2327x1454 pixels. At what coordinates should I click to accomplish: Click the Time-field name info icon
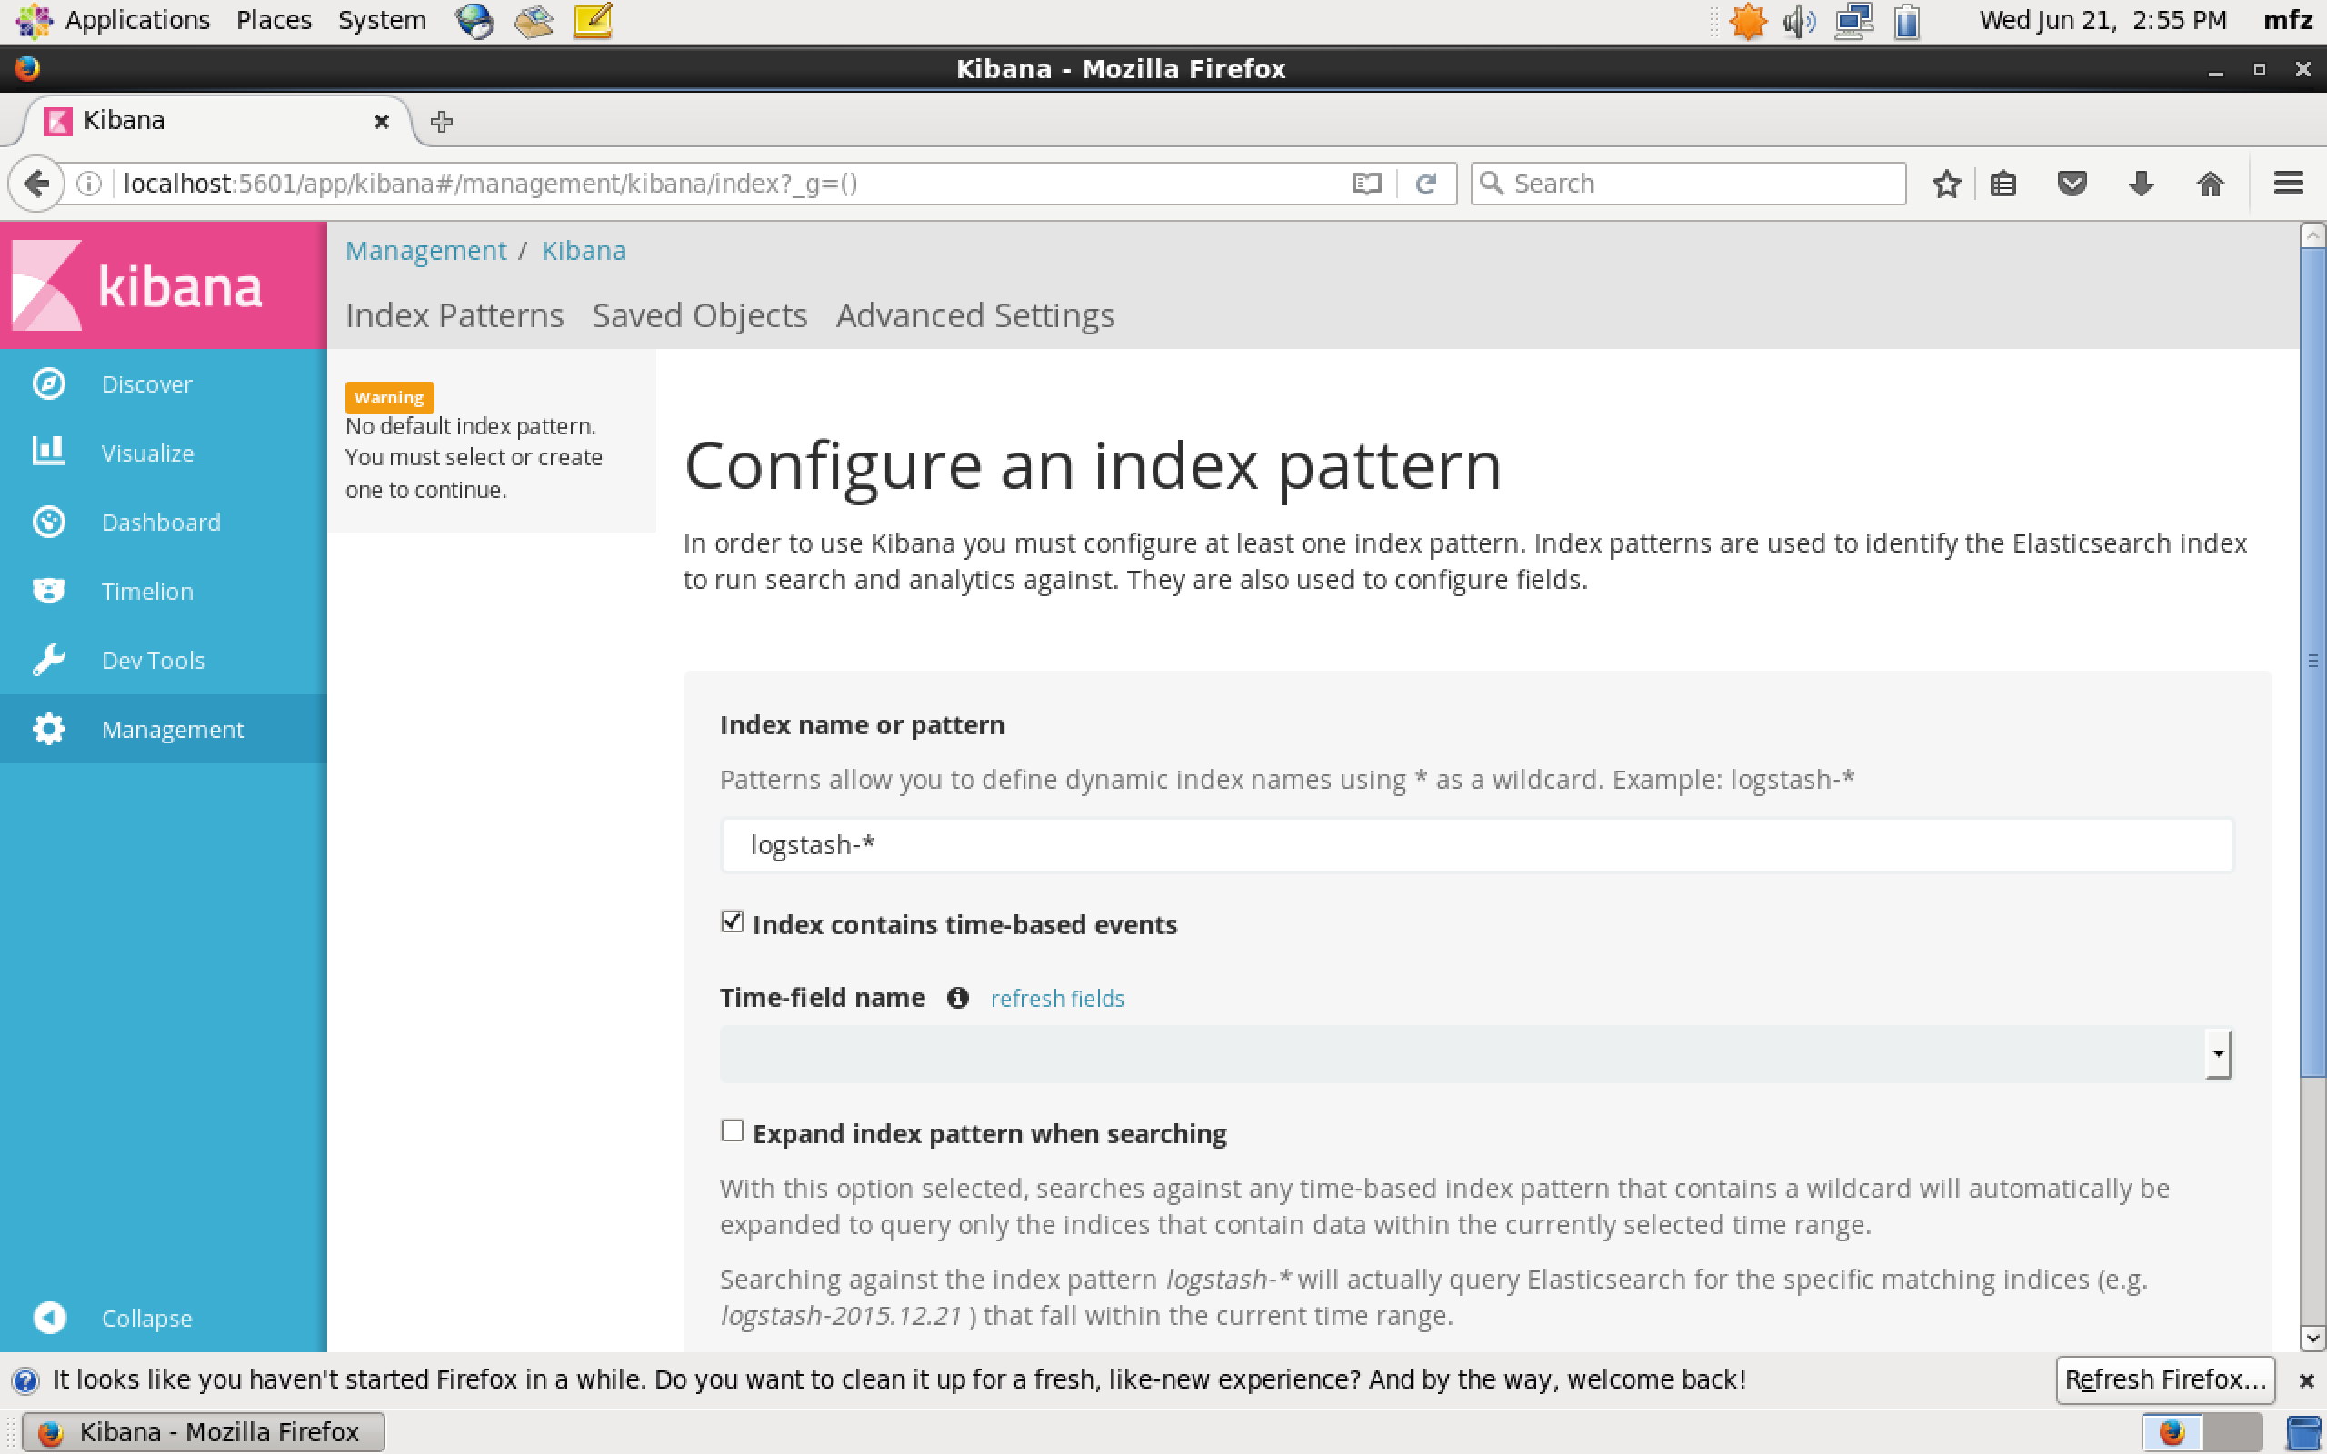click(957, 998)
